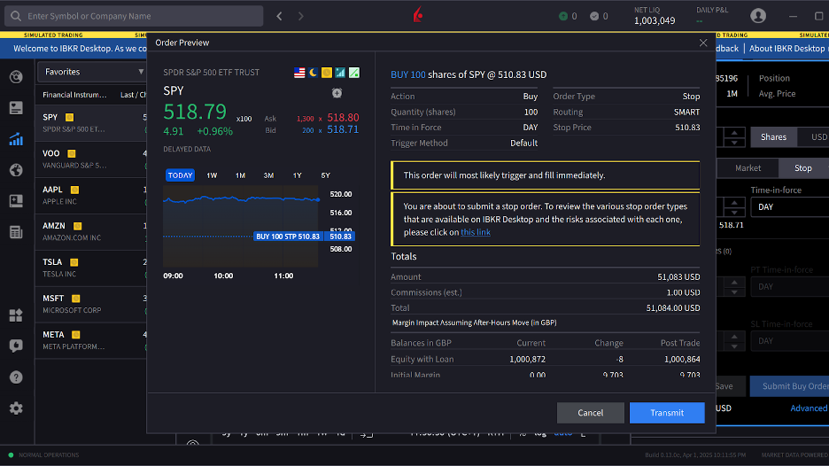This screenshot has width=829, height=466.
Task: Open the settings gear sidebar icon
Action: [16, 408]
